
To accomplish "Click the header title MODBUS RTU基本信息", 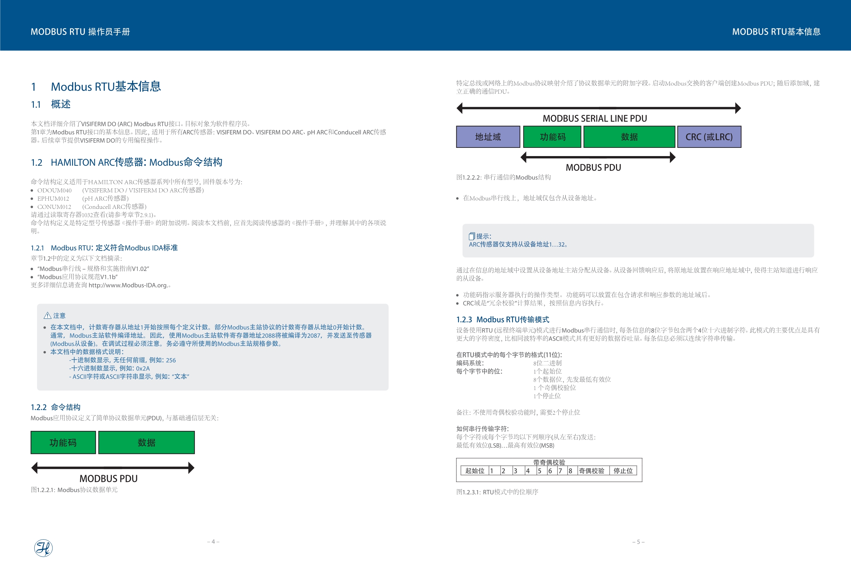I will (x=777, y=32).
